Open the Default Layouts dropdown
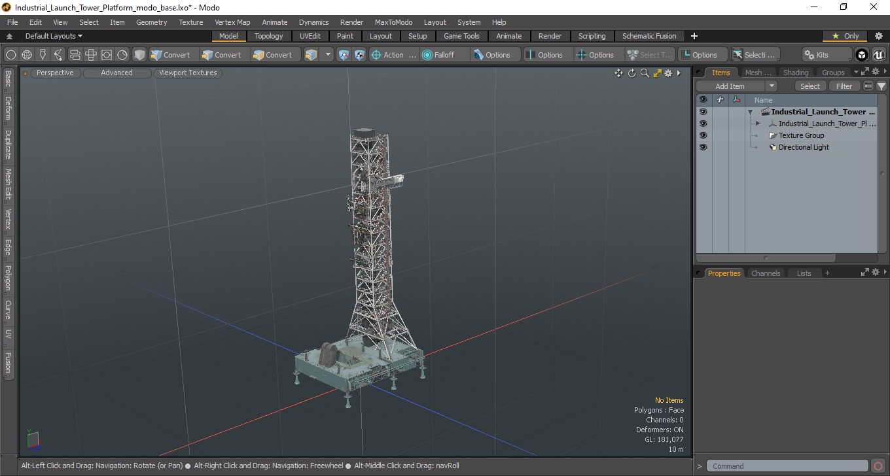The height and width of the screenshot is (476, 890). click(x=54, y=36)
